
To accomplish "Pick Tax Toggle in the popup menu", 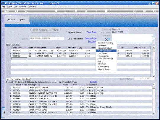I will tap(103, 53).
